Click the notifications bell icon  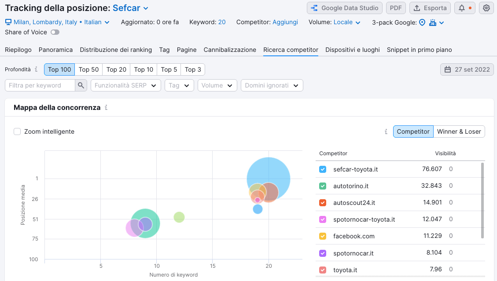pos(462,8)
